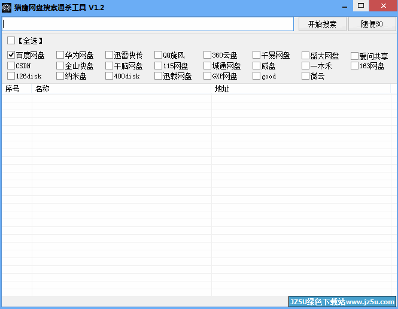Image resolution: width=398 pixels, height=309 pixels.
Task: Tick the 115网盘 checkbox
Action: 159,65
